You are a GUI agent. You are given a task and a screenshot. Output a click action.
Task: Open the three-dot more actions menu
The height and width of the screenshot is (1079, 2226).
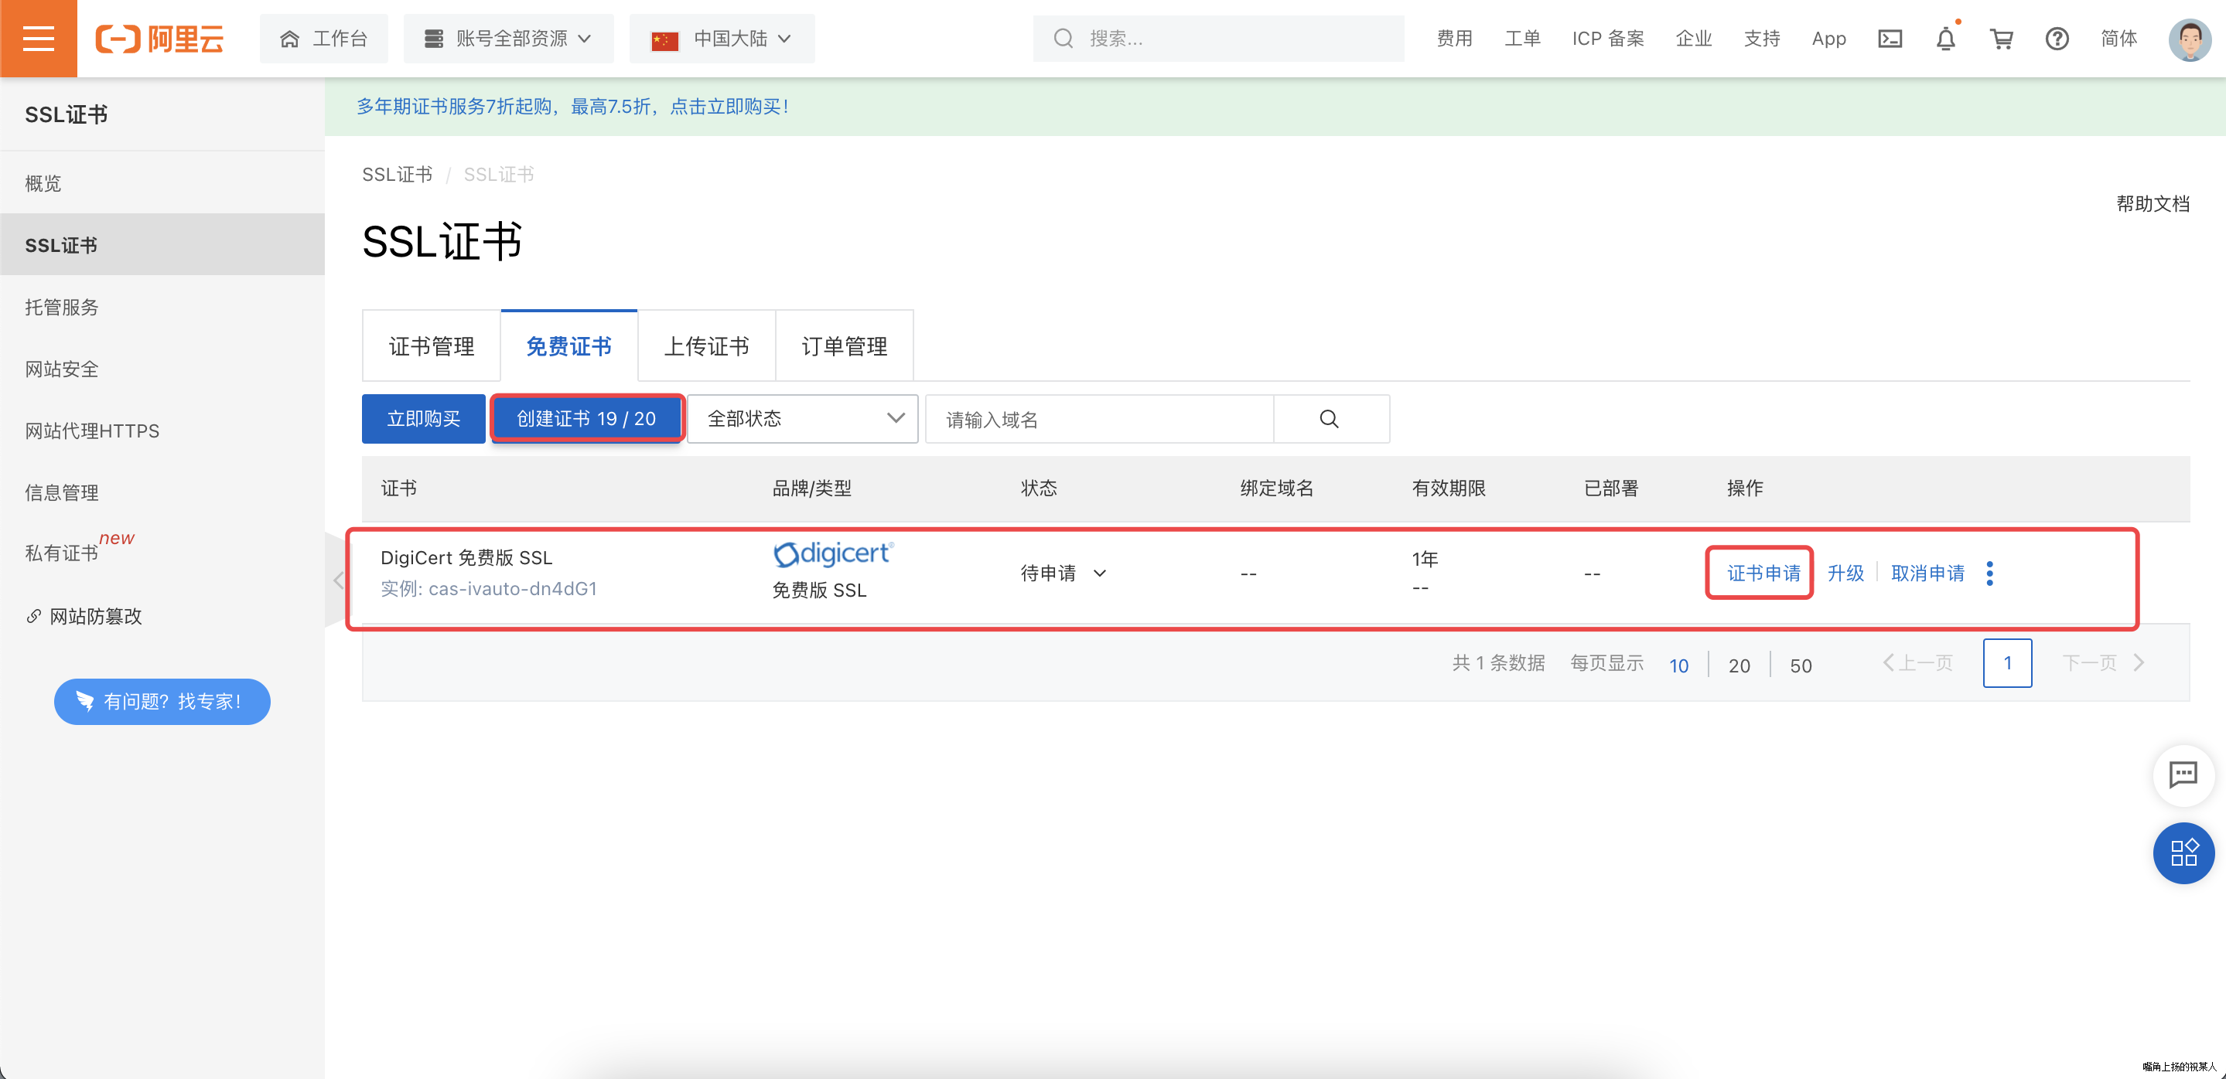click(x=1989, y=574)
